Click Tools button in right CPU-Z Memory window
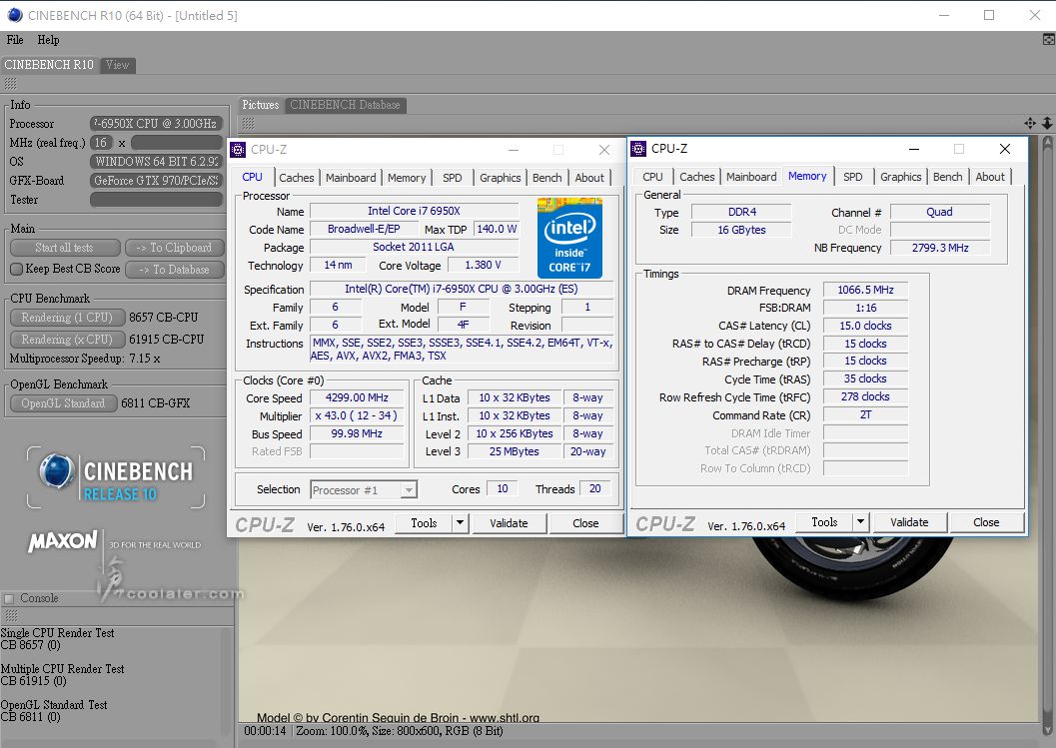 coord(824,521)
